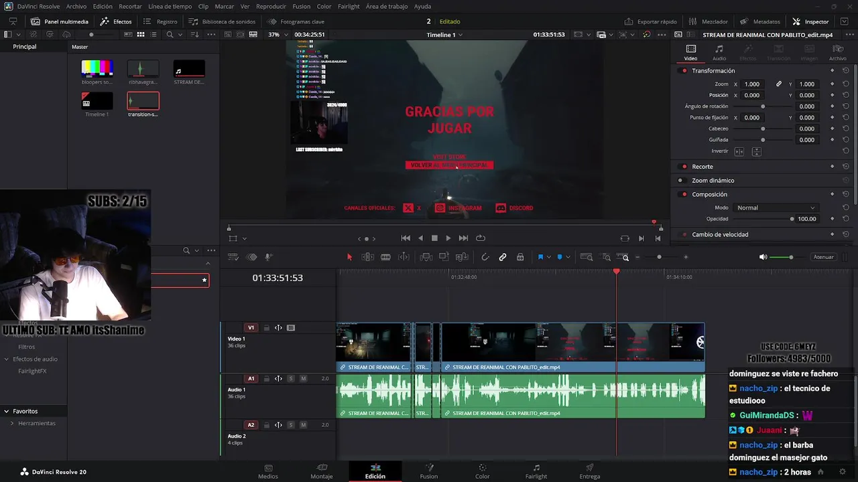
Task: Mute the Audio 1 track
Action: coord(303,379)
